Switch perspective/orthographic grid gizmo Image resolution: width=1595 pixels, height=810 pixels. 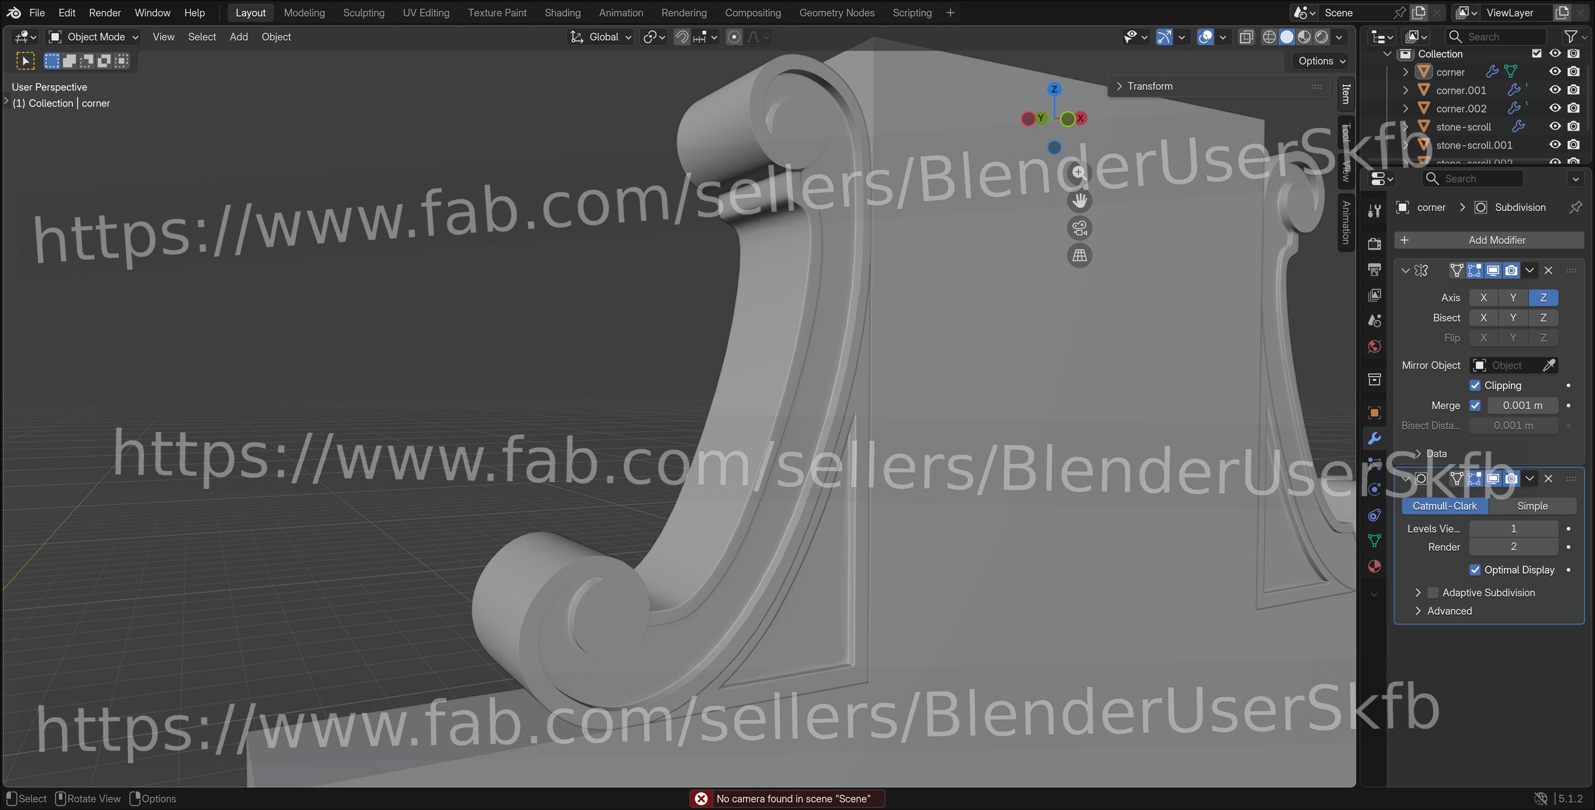tap(1079, 255)
